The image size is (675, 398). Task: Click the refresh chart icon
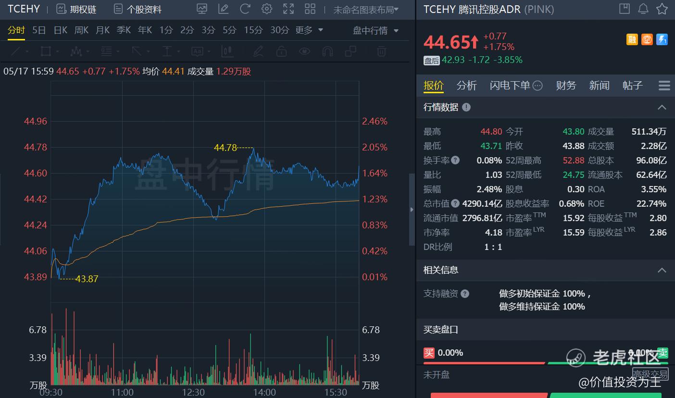point(245,9)
